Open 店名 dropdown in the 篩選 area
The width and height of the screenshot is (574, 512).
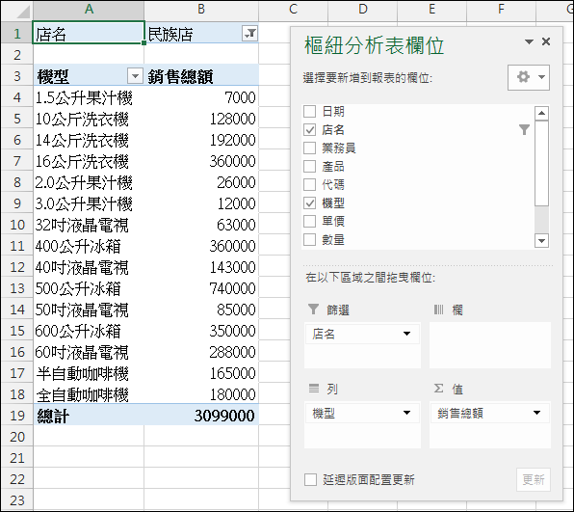coord(406,334)
